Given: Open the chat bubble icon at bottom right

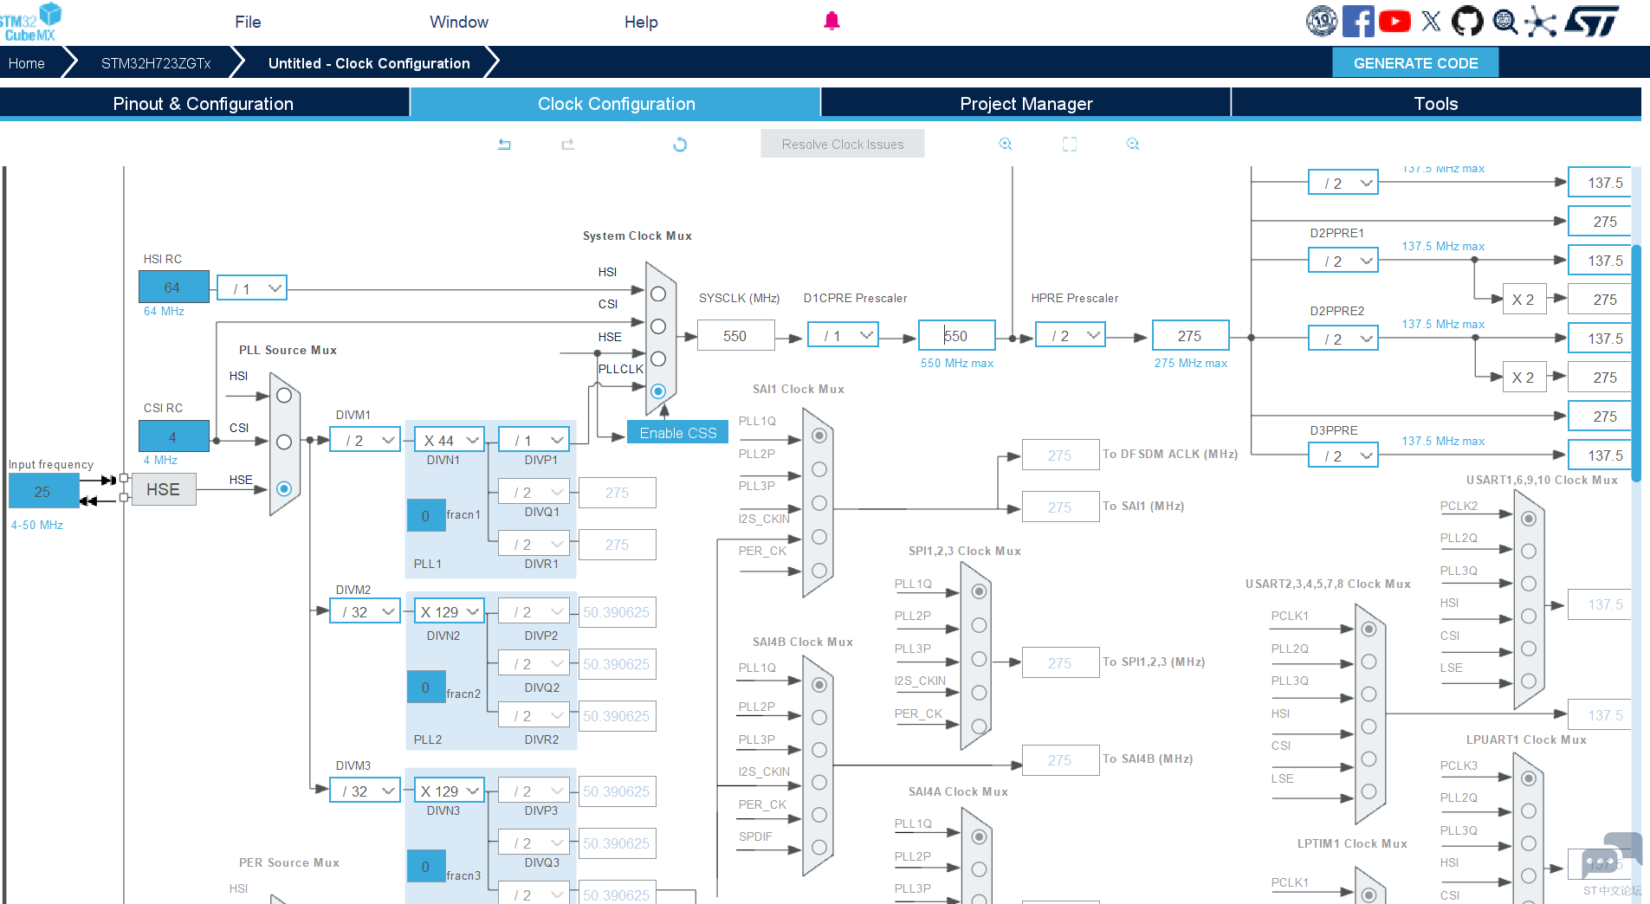Looking at the screenshot, I should 1611,856.
